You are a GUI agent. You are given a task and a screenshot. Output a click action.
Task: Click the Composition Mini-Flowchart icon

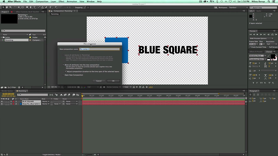[x=51, y=95]
